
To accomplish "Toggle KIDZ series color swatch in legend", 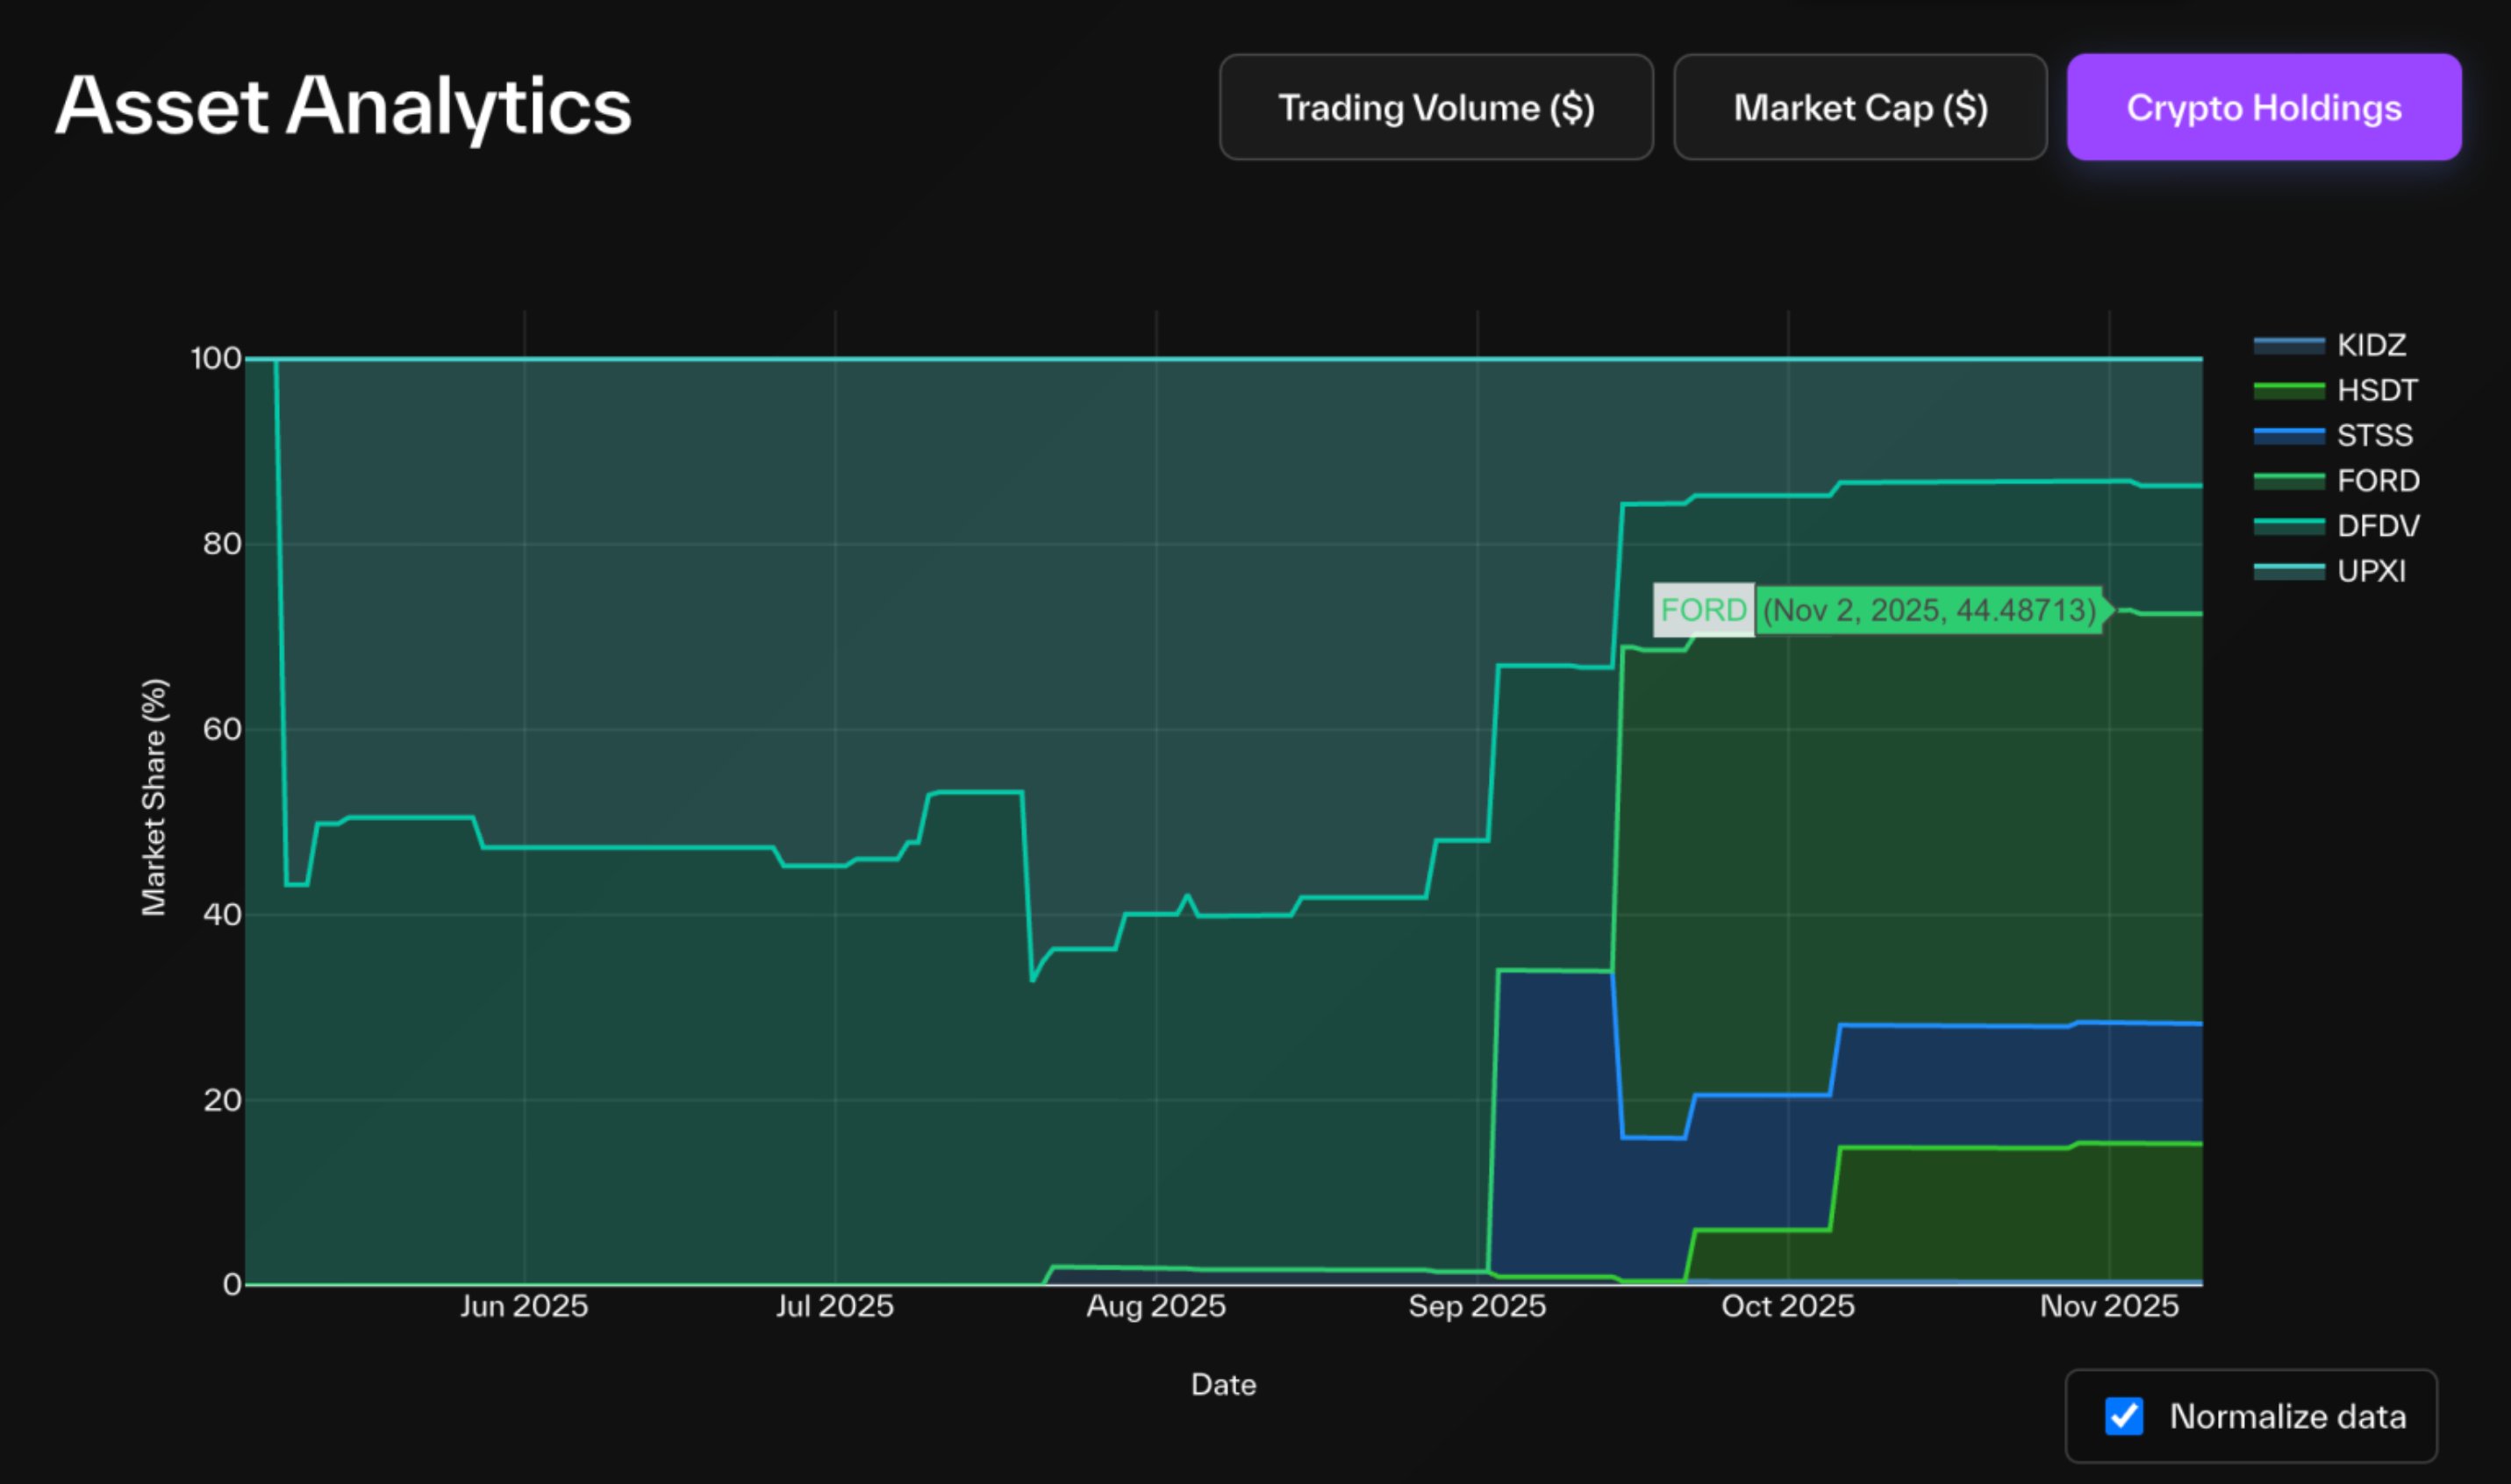I will point(2288,345).
